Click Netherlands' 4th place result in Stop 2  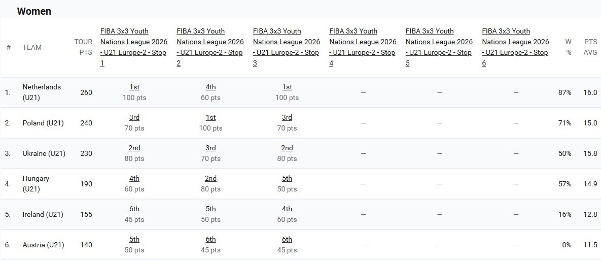(210, 87)
